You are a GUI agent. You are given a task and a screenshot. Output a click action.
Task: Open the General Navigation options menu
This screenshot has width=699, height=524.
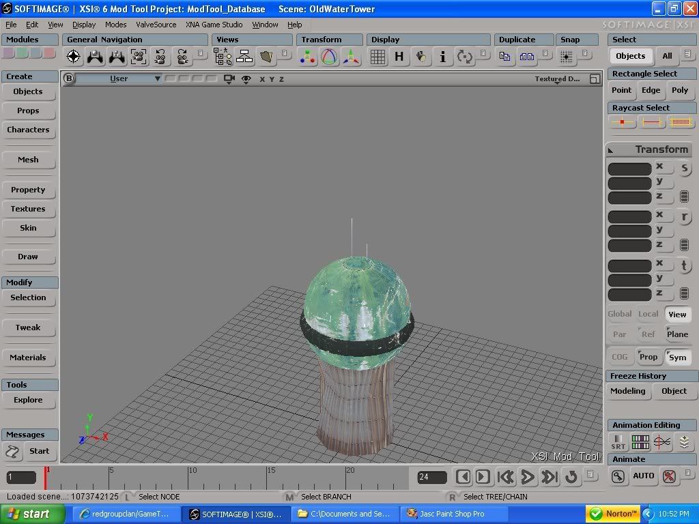200,53
